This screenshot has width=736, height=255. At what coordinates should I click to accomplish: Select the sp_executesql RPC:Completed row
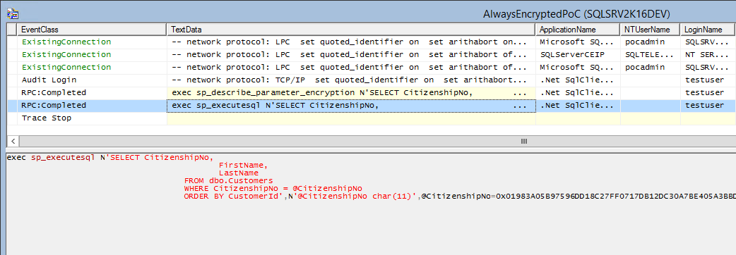[372, 105]
